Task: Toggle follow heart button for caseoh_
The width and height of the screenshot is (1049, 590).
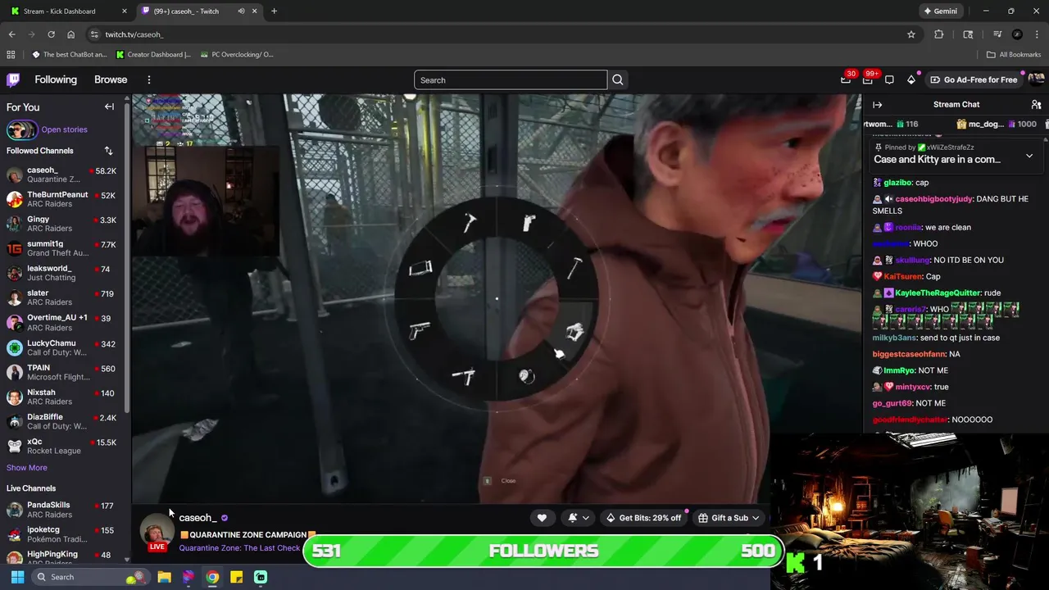Action: pyautogui.click(x=542, y=518)
